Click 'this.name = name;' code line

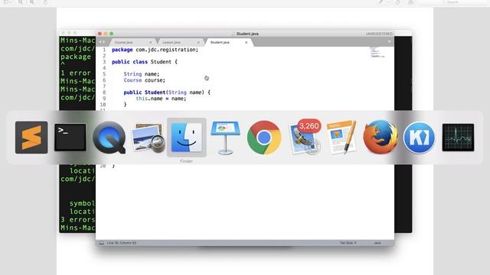161,99
